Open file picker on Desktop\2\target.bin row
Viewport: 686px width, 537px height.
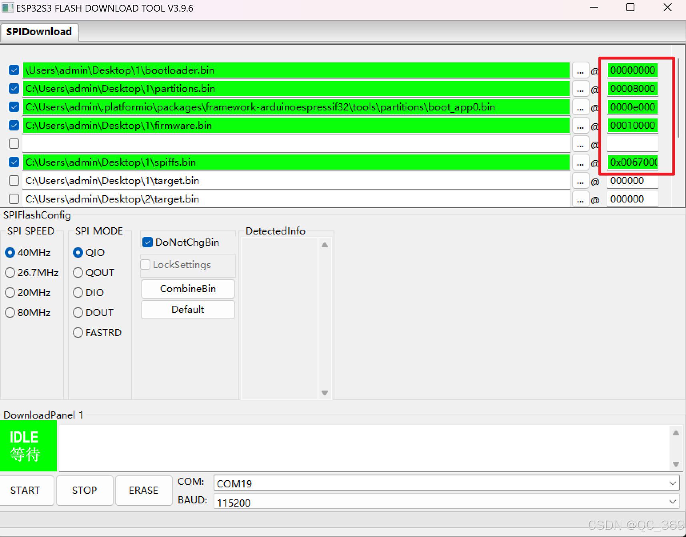tap(580, 199)
